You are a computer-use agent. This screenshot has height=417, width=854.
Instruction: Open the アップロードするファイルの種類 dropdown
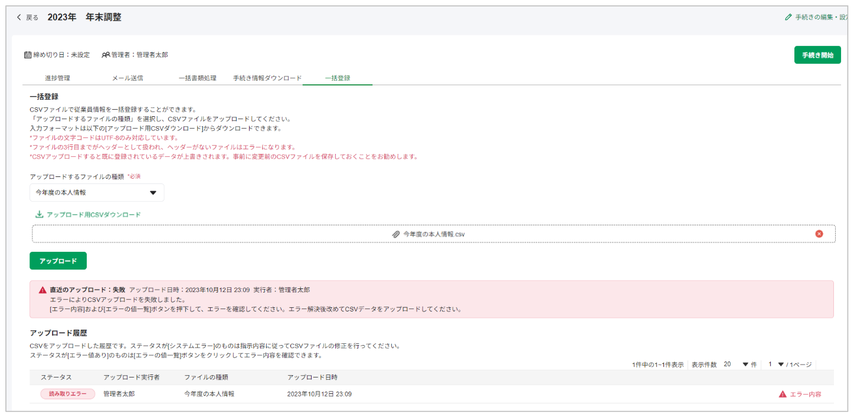(x=97, y=192)
